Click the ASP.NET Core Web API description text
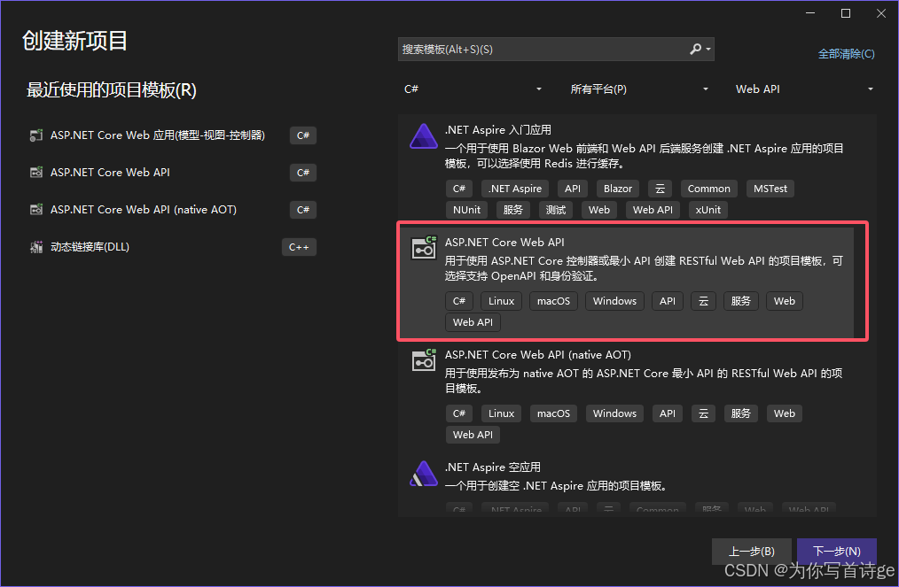899x587 pixels. tap(644, 268)
